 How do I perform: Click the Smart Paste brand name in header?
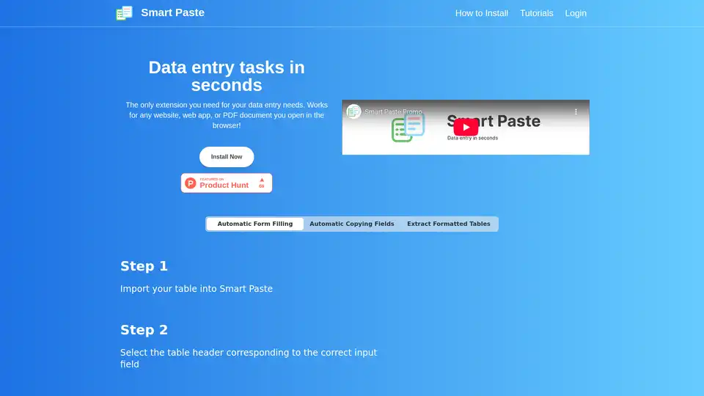[x=172, y=12]
